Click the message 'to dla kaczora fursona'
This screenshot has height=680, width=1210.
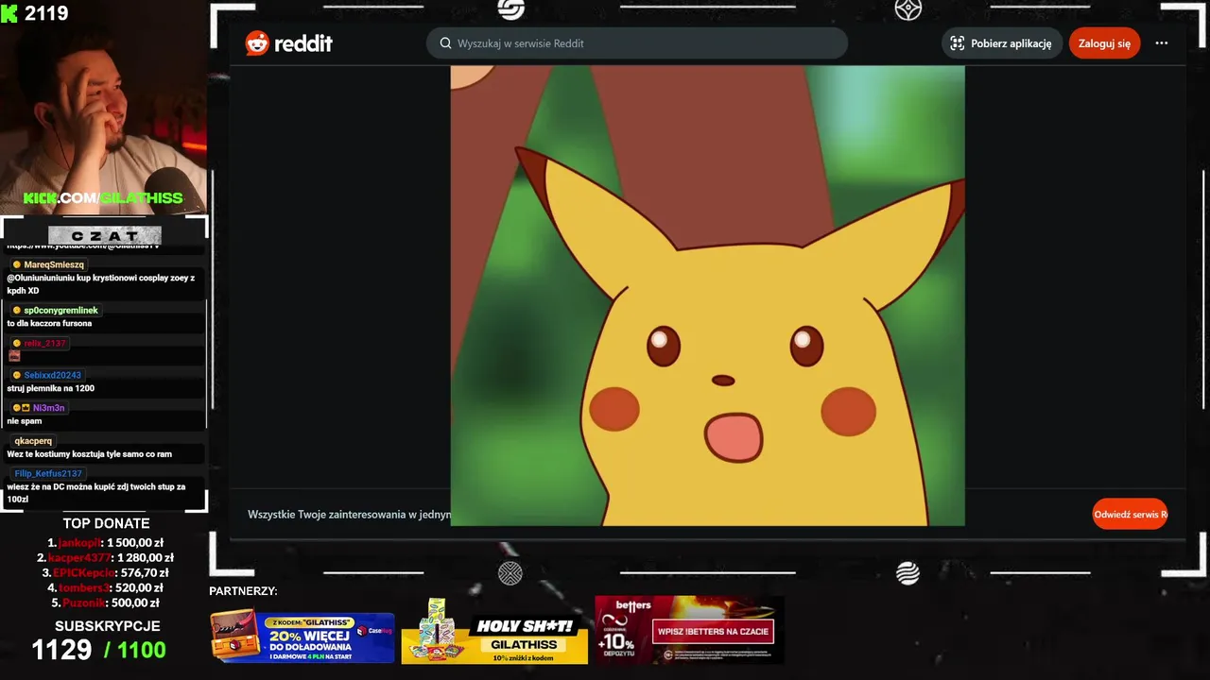(x=49, y=324)
